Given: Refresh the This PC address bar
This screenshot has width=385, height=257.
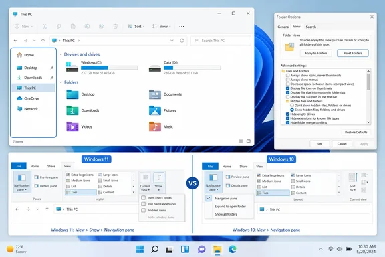Looking at the screenshot, I should (182, 41).
